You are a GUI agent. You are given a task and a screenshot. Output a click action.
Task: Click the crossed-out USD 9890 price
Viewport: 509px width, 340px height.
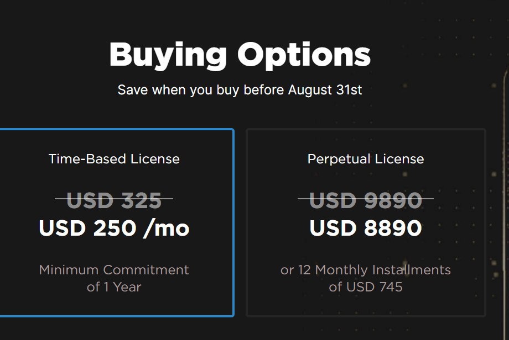point(365,201)
